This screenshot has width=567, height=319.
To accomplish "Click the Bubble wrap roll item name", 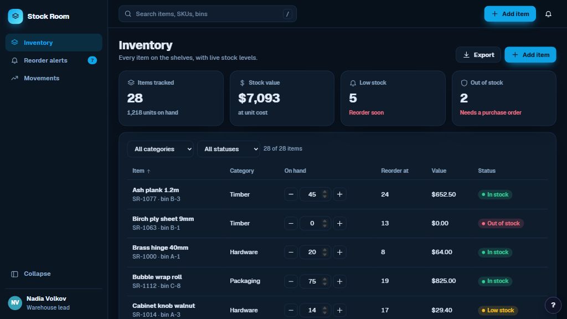I will click(x=157, y=277).
